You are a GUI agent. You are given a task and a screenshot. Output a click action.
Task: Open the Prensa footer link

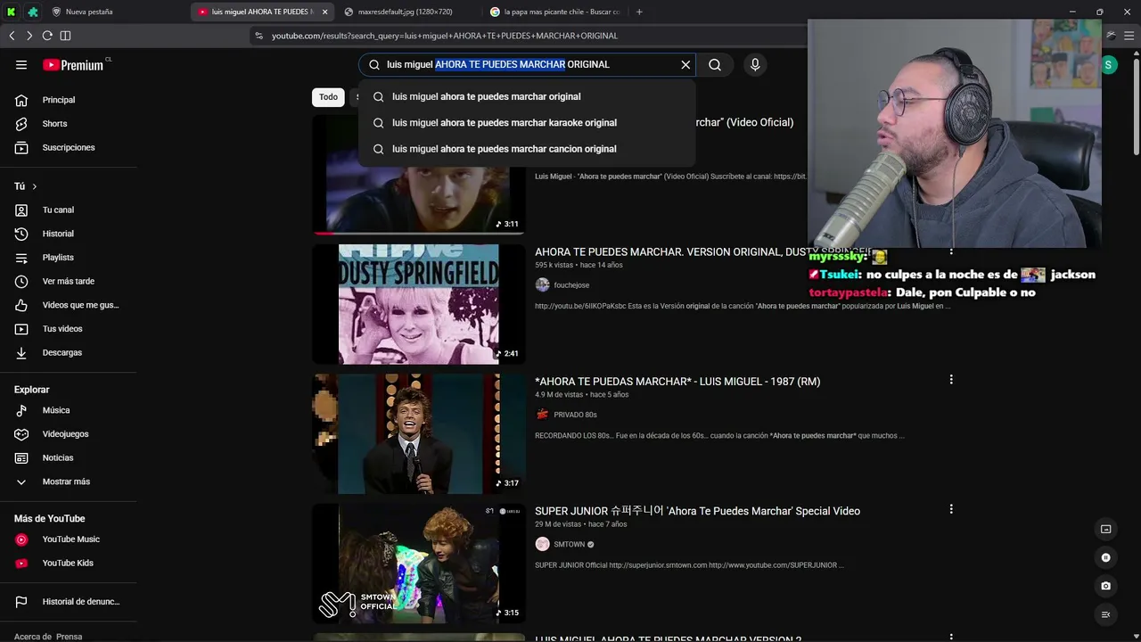[69, 637]
